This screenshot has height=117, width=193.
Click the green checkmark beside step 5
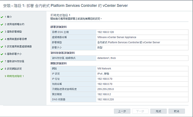click(x=2, y=47)
